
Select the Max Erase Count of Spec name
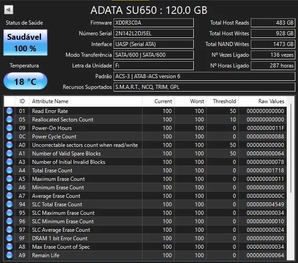coord(61,247)
